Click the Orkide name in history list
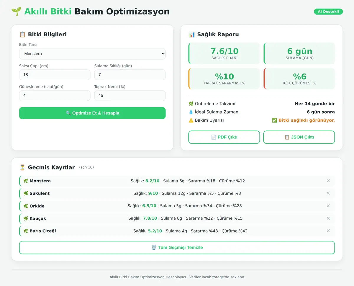 pos(37,206)
